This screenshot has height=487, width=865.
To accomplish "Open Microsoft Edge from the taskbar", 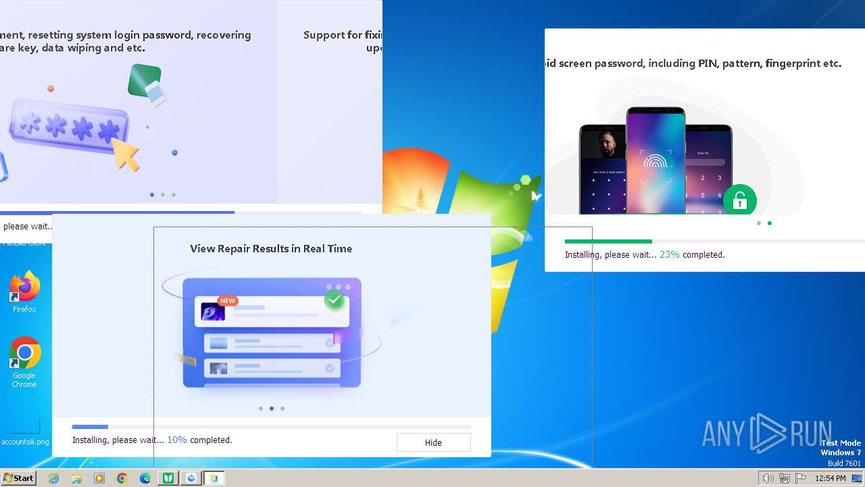I will coord(145,478).
